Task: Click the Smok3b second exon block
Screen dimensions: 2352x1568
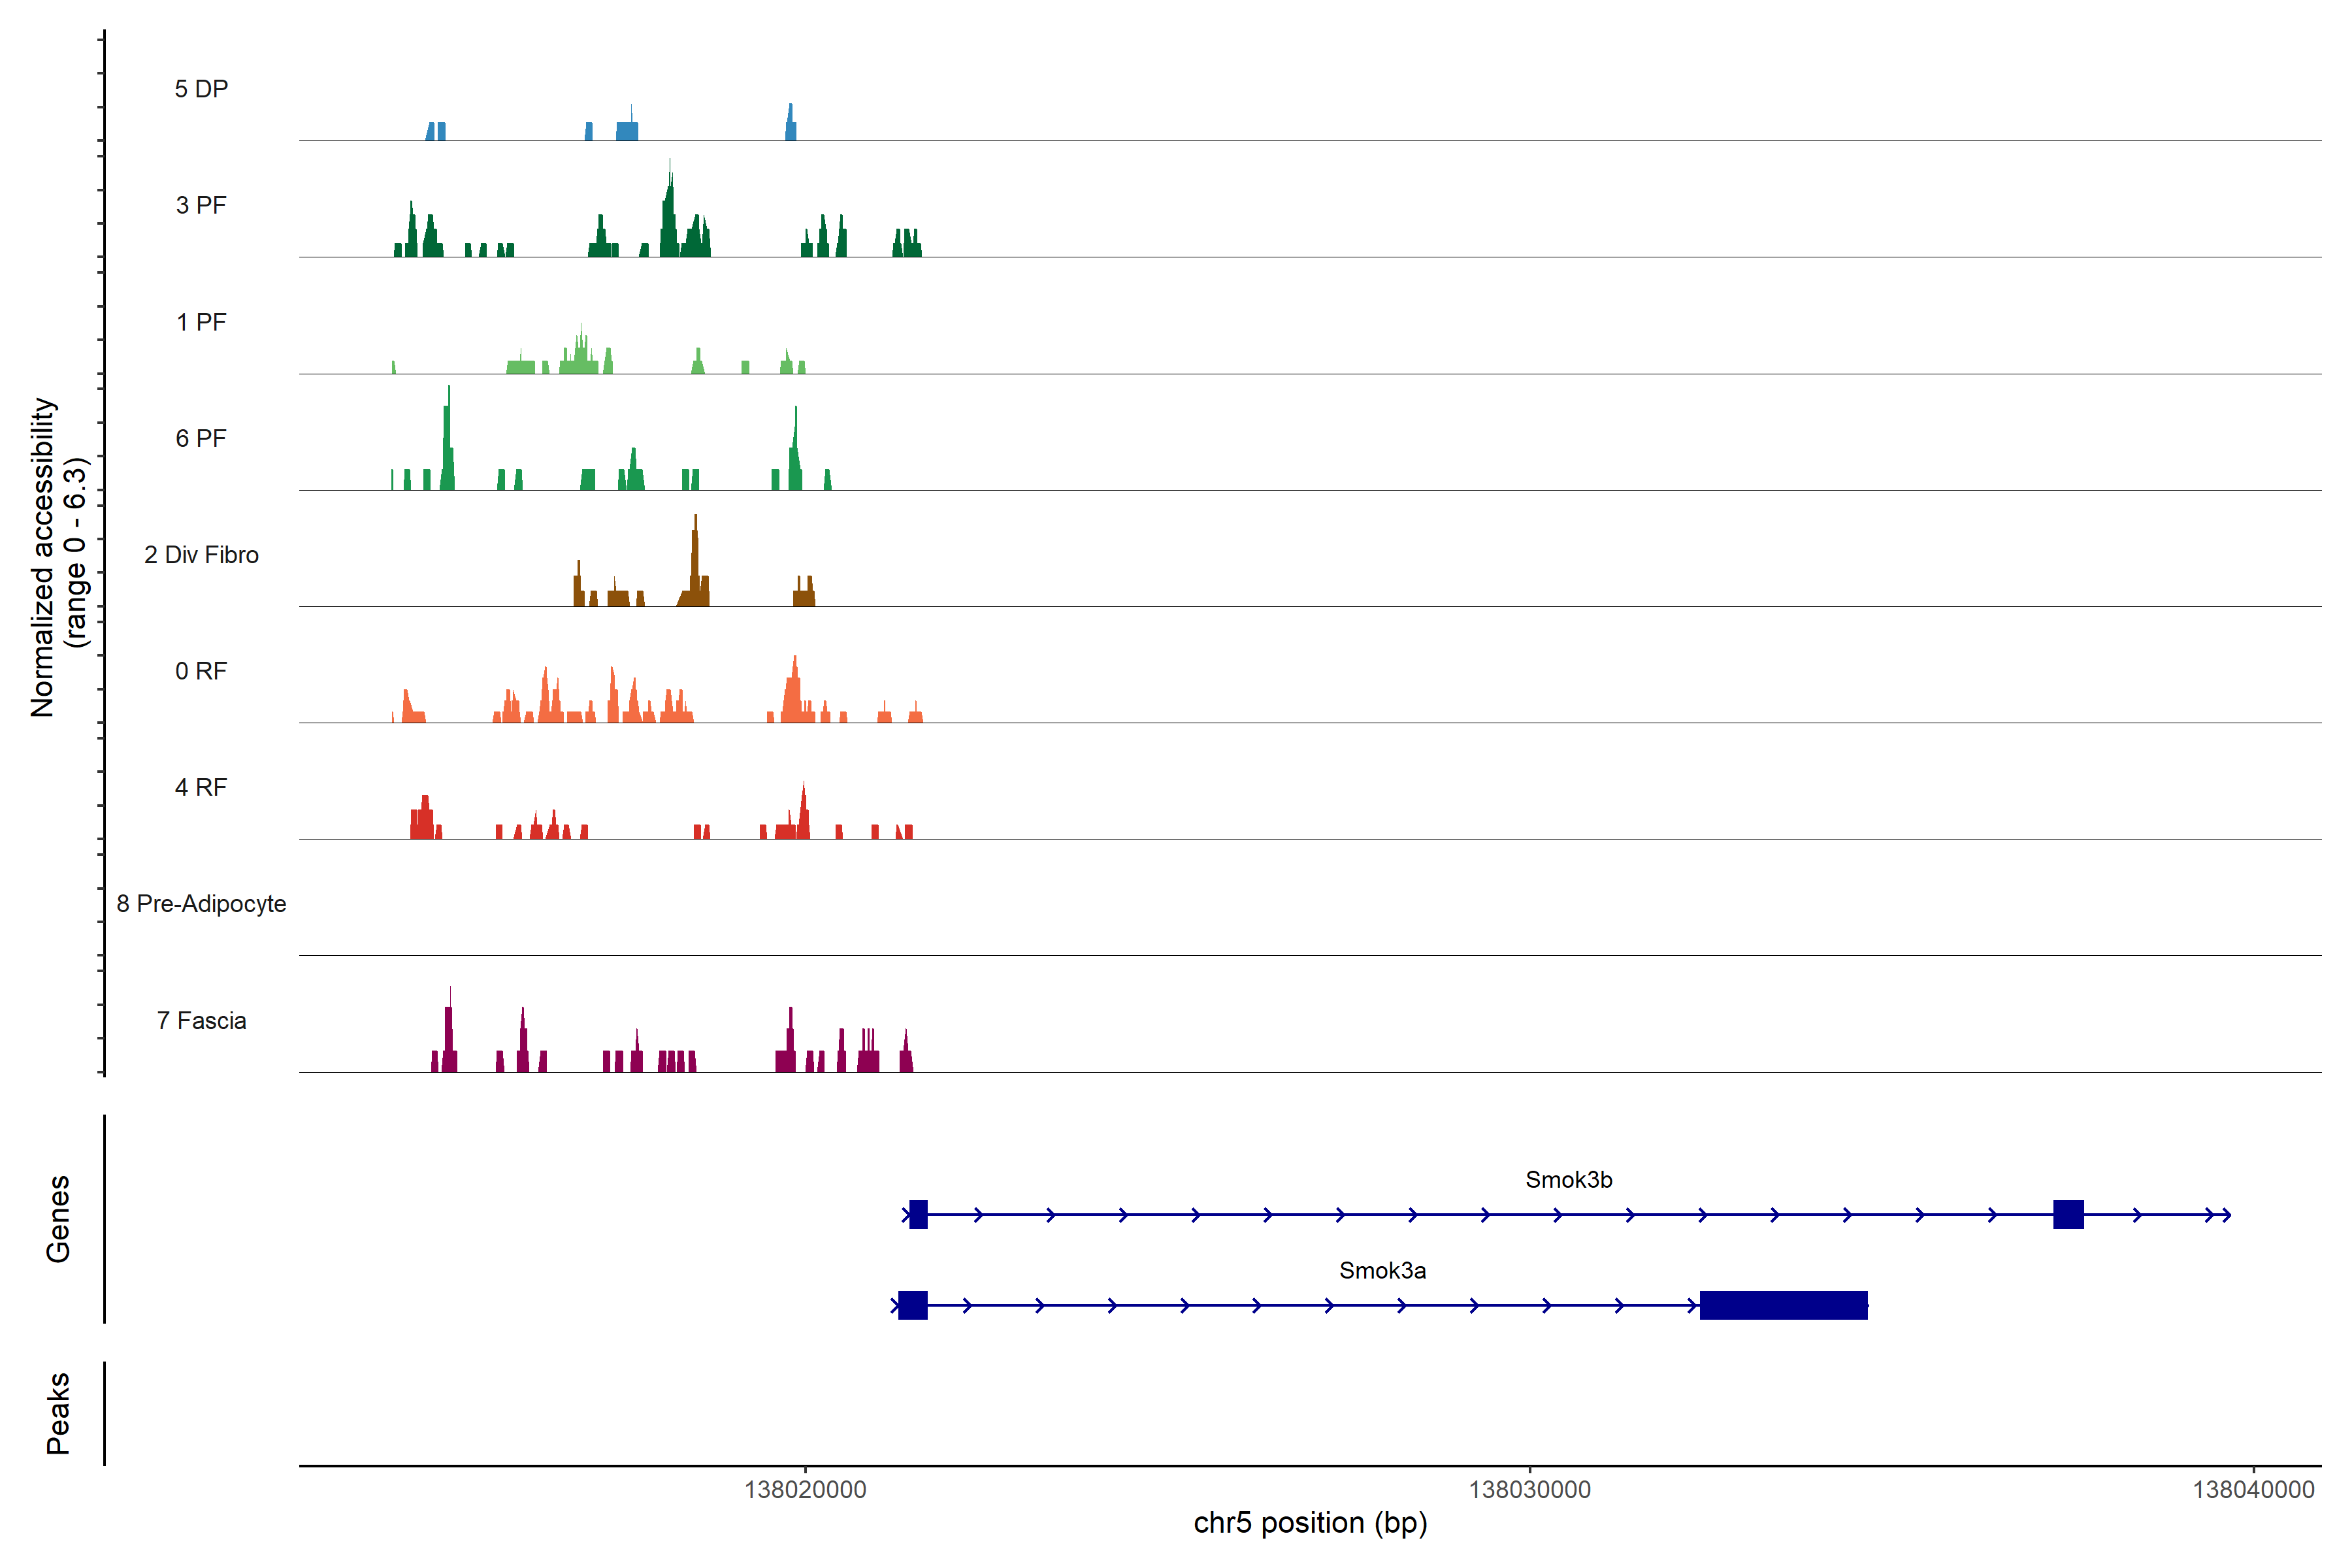Action: coord(2068,1214)
